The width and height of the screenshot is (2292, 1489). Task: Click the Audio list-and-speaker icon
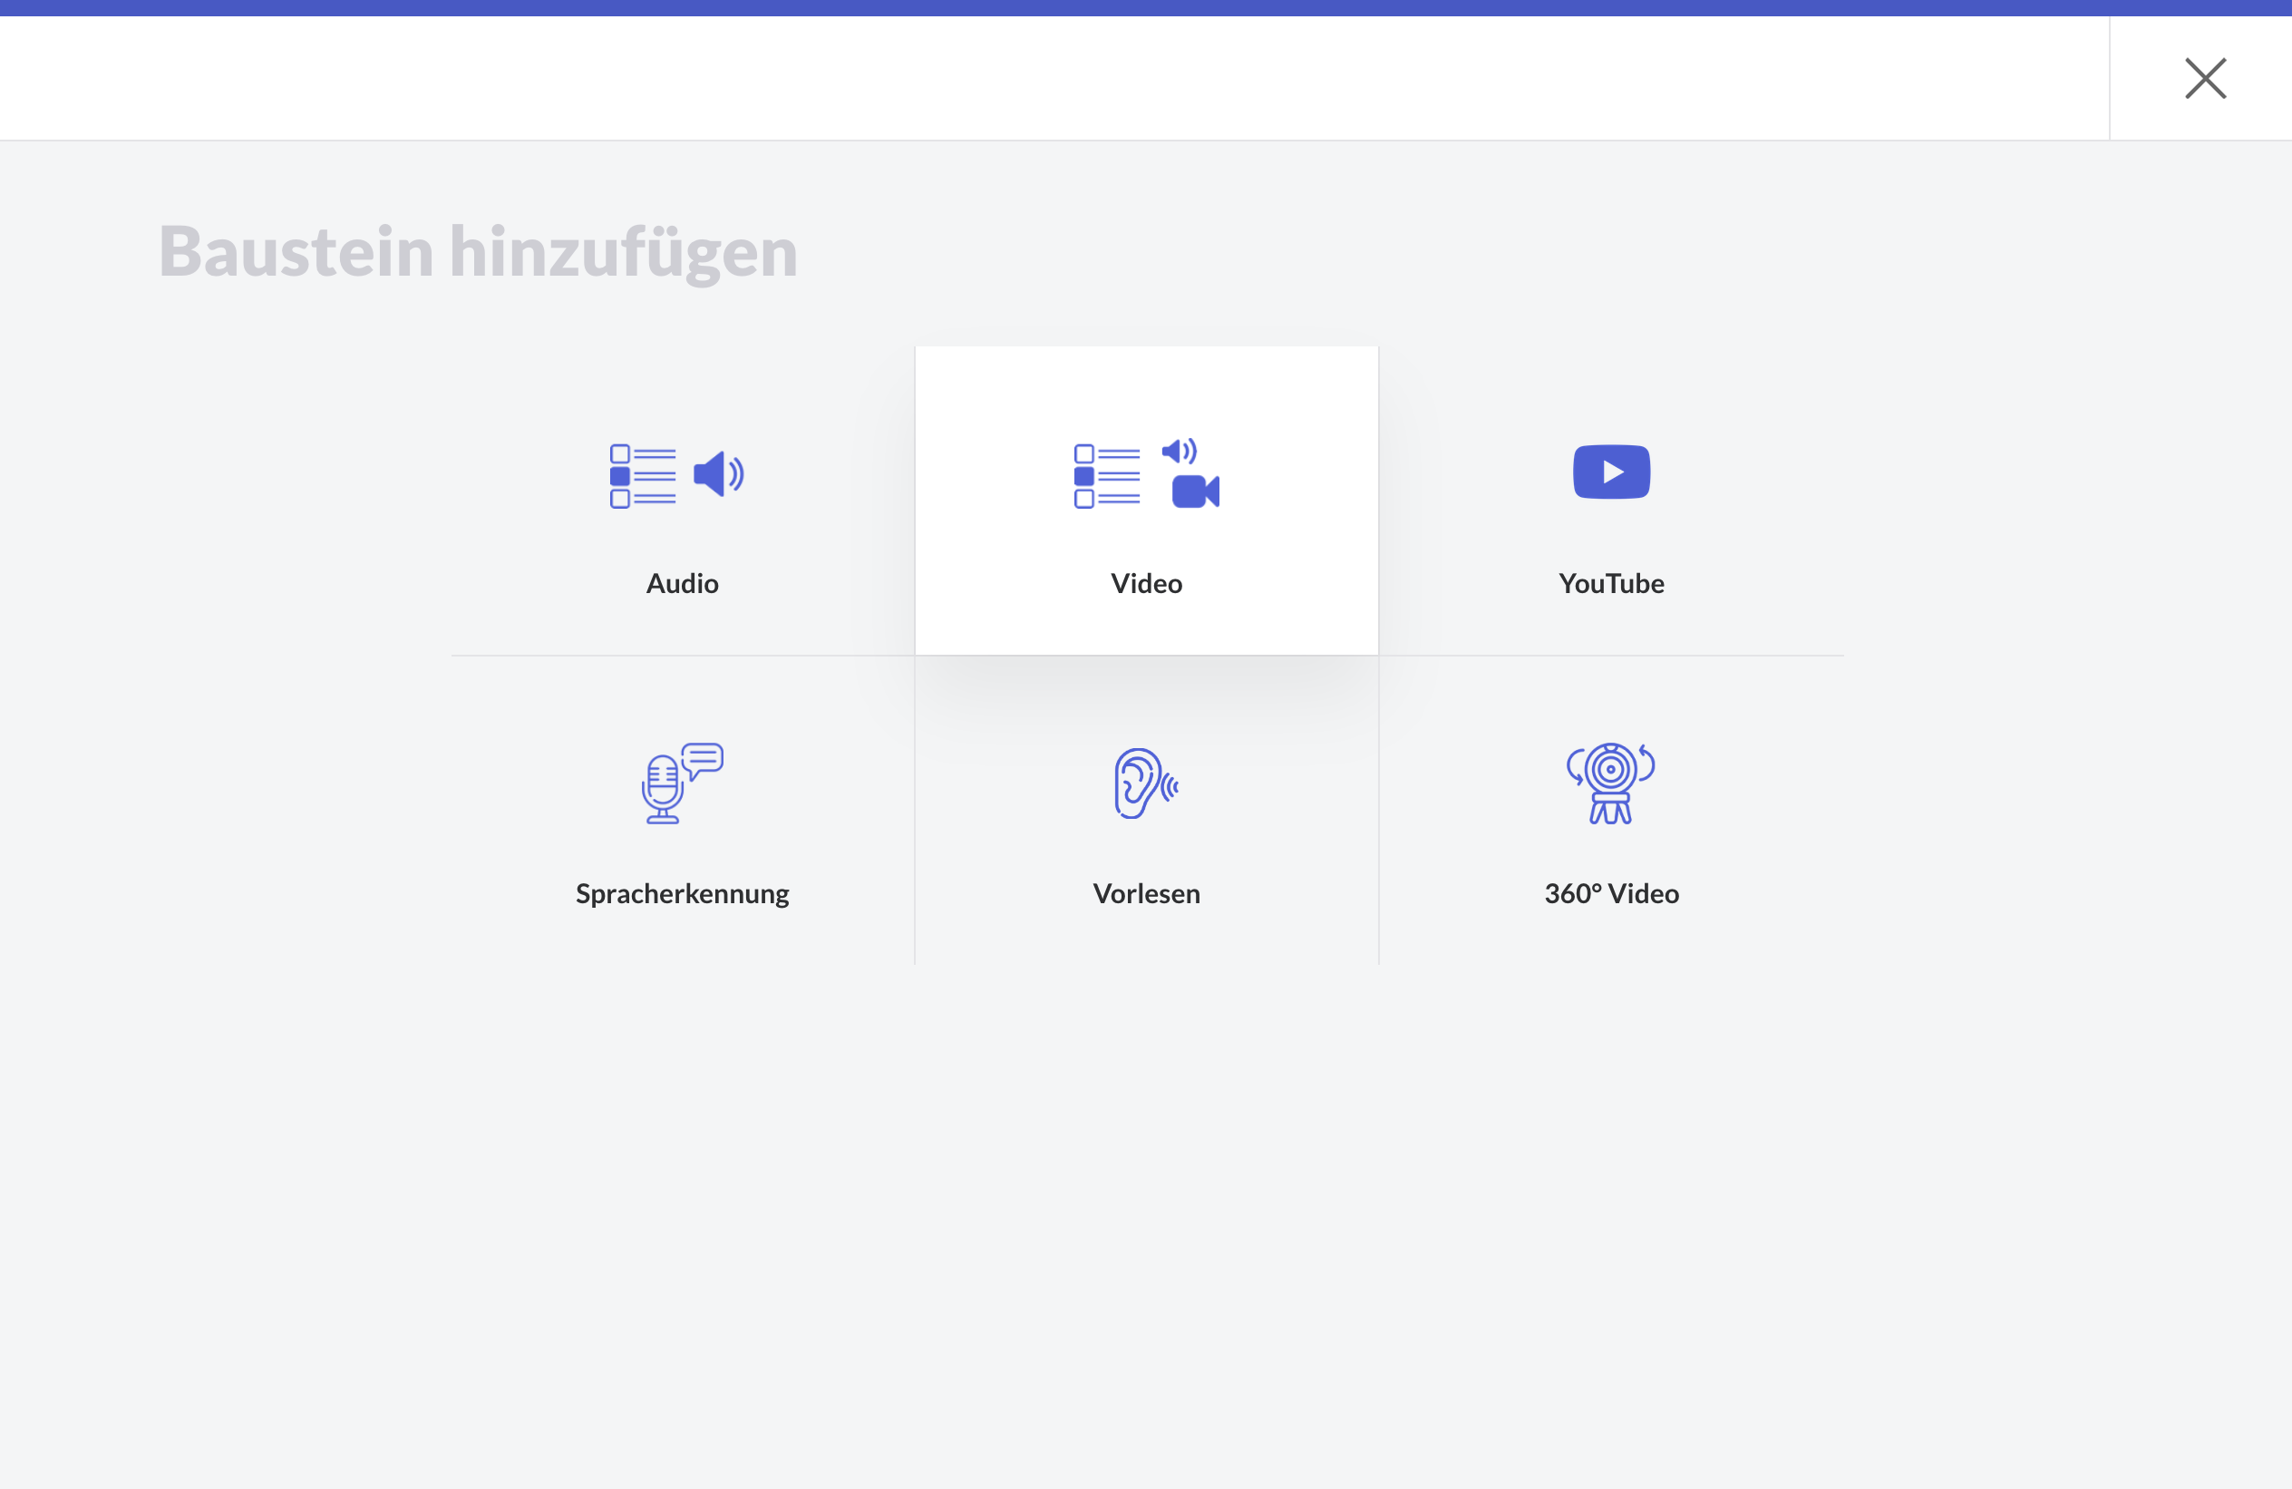(676, 475)
